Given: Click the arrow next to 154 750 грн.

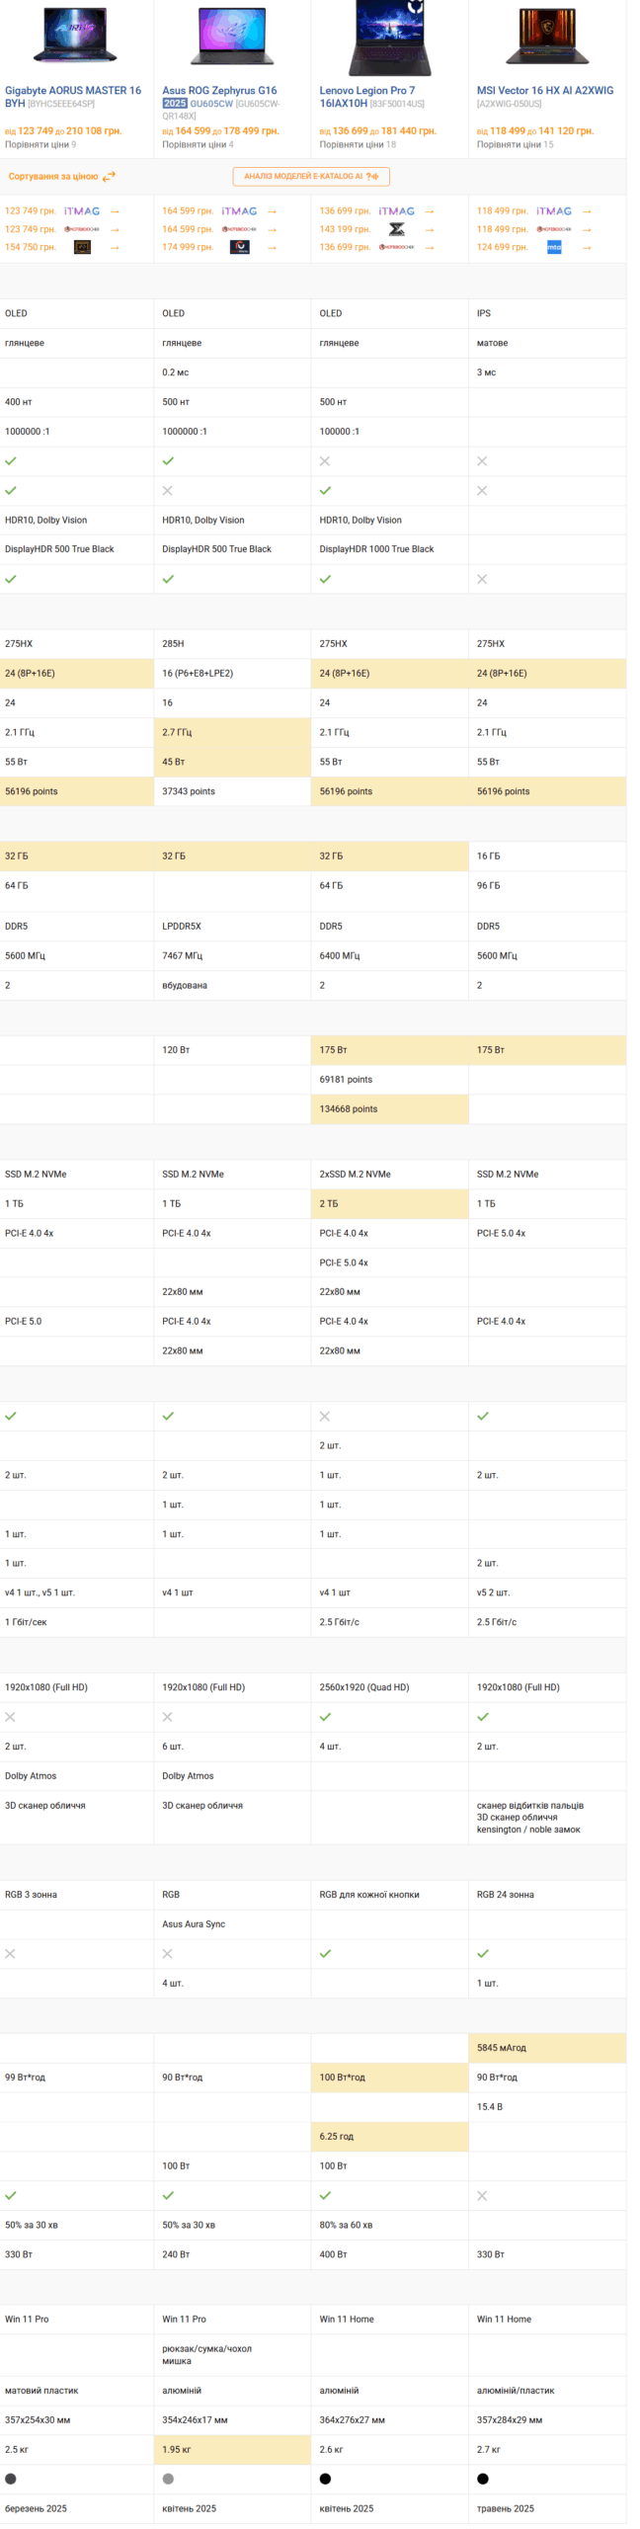Looking at the screenshot, I should coord(115,248).
